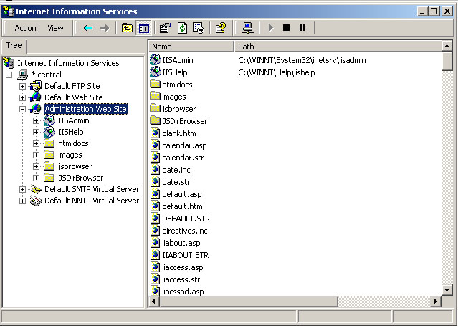Start the item with play button
The height and width of the screenshot is (326, 458).
coord(271,28)
